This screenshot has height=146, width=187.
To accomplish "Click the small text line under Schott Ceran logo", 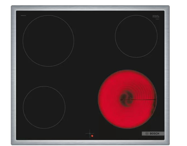I will (157, 19).
